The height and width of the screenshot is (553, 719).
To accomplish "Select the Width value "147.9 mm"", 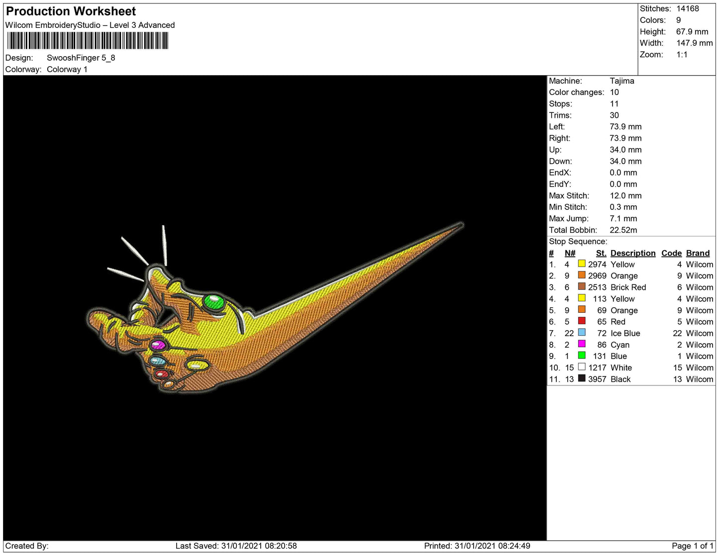I will coord(695,43).
